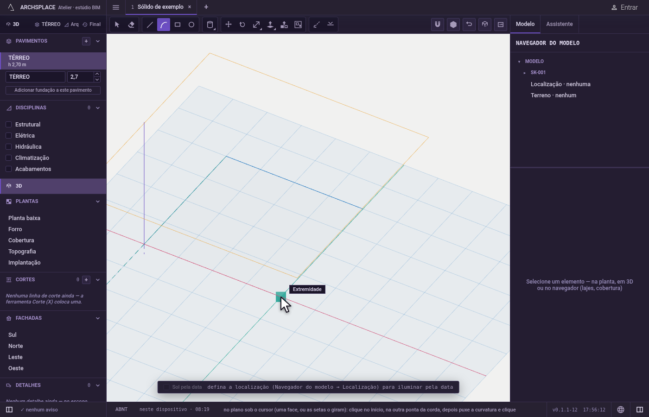
Task: Click the undo arrow icon
Action: pos(469,25)
